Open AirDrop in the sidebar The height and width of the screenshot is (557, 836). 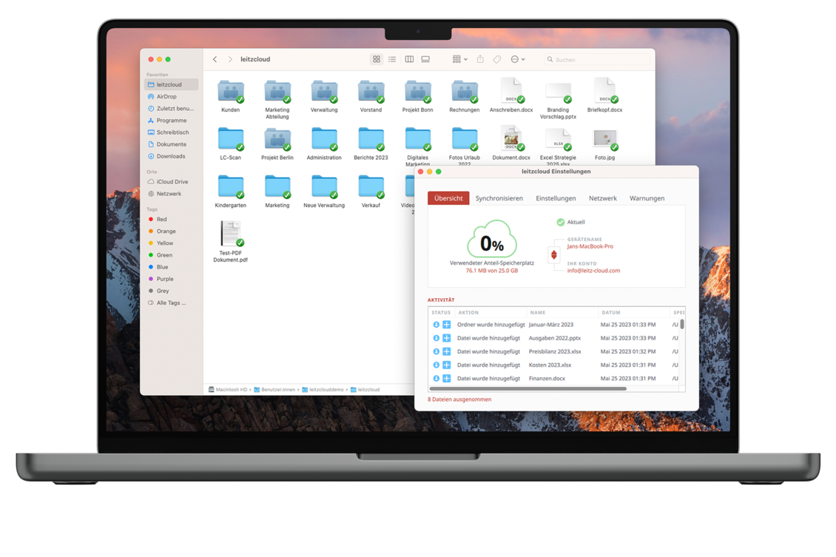pos(166,97)
